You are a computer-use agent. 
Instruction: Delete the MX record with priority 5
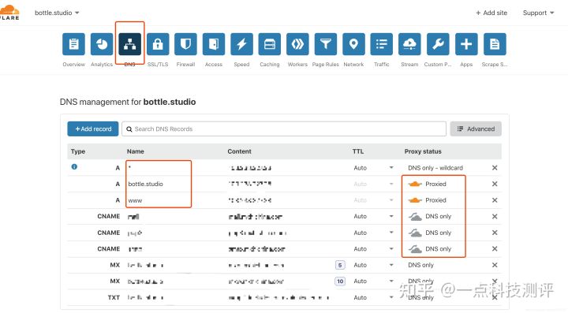tap(495, 265)
